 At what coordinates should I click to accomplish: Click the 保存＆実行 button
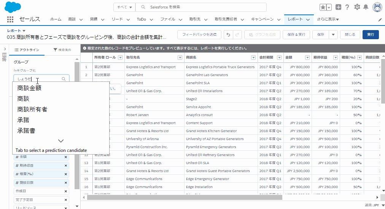(296, 35)
